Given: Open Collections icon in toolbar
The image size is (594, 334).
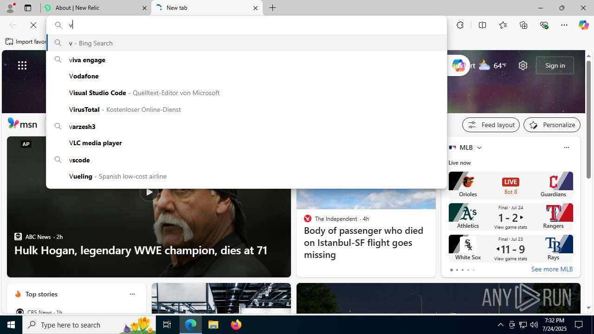Looking at the screenshot, I should 523,25.
